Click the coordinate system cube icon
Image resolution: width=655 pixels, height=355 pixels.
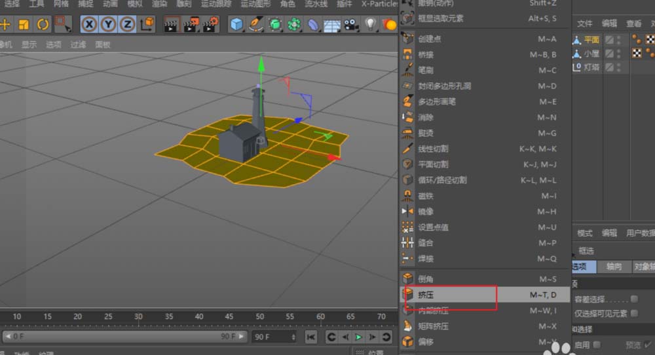tap(147, 25)
